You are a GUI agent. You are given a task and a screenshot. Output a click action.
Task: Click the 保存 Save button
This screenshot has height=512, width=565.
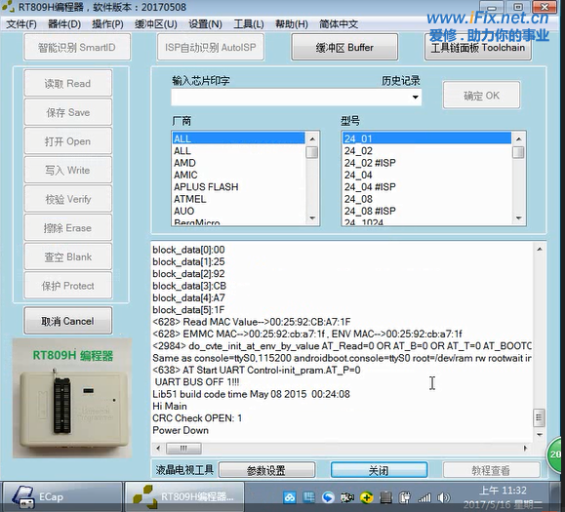pyautogui.click(x=67, y=112)
